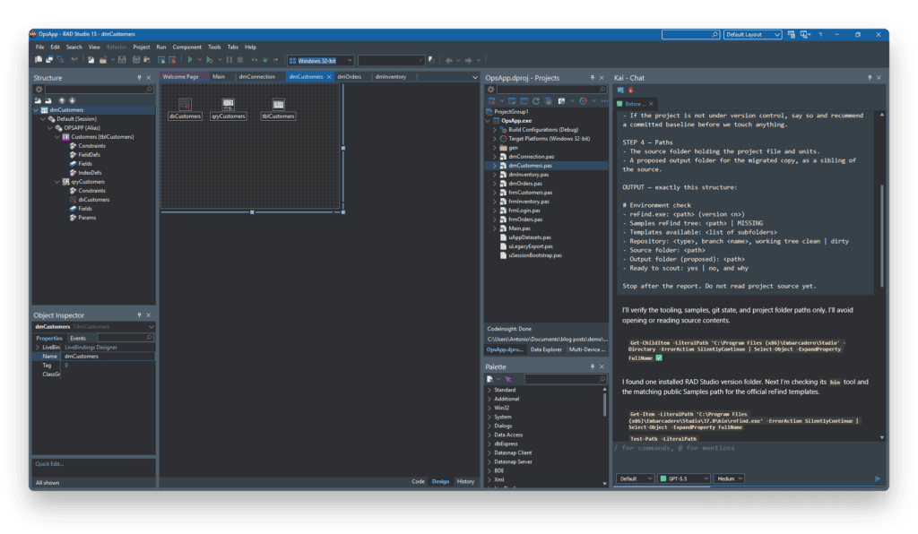The image size is (918, 534).
Task: Click the Save floppy disk toolbar icon
Action: (122, 60)
